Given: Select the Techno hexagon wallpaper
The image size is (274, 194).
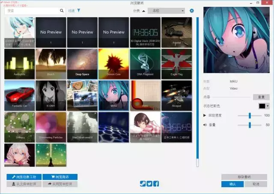Looking at the screenshot, I should (114, 127).
